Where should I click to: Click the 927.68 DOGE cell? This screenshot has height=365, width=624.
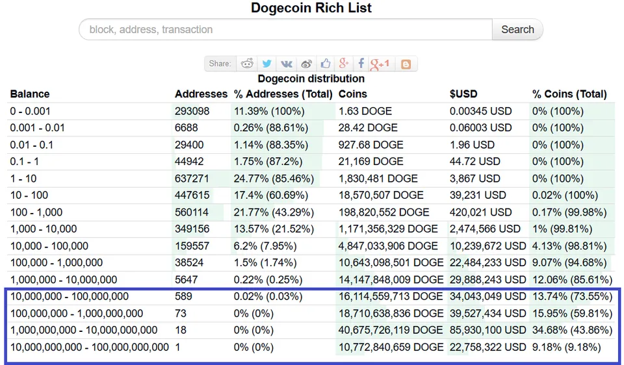click(x=370, y=145)
